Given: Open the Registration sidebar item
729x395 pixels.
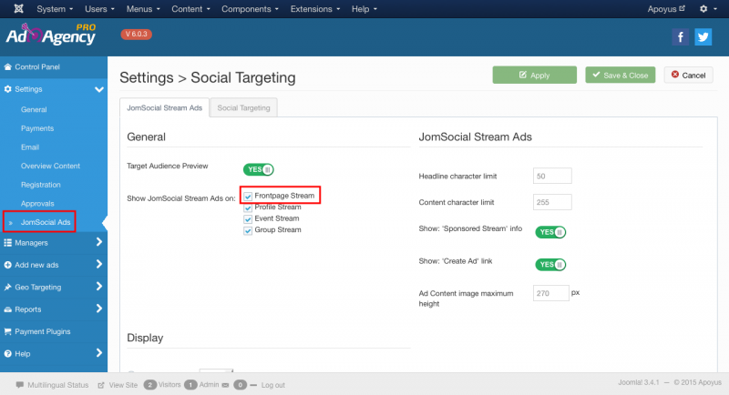Looking at the screenshot, I should pyautogui.click(x=40, y=185).
